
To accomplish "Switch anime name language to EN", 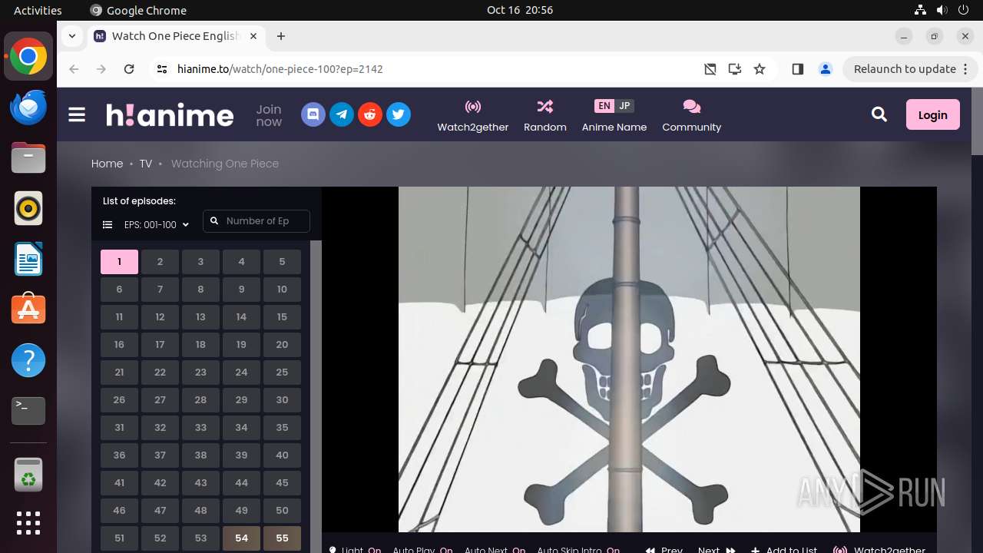I will pyautogui.click(x=604, y=106).
